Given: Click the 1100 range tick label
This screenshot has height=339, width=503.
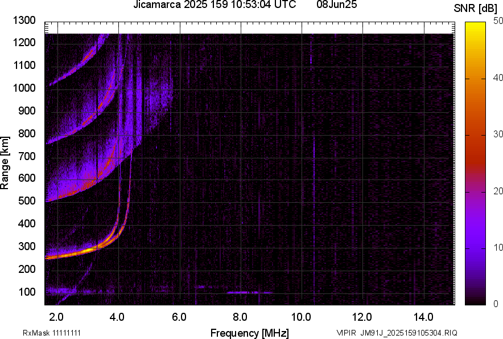Looking at the screenshot, I should (x=24, y=65).
